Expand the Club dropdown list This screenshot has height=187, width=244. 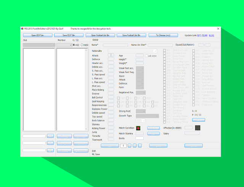(39, 45)
